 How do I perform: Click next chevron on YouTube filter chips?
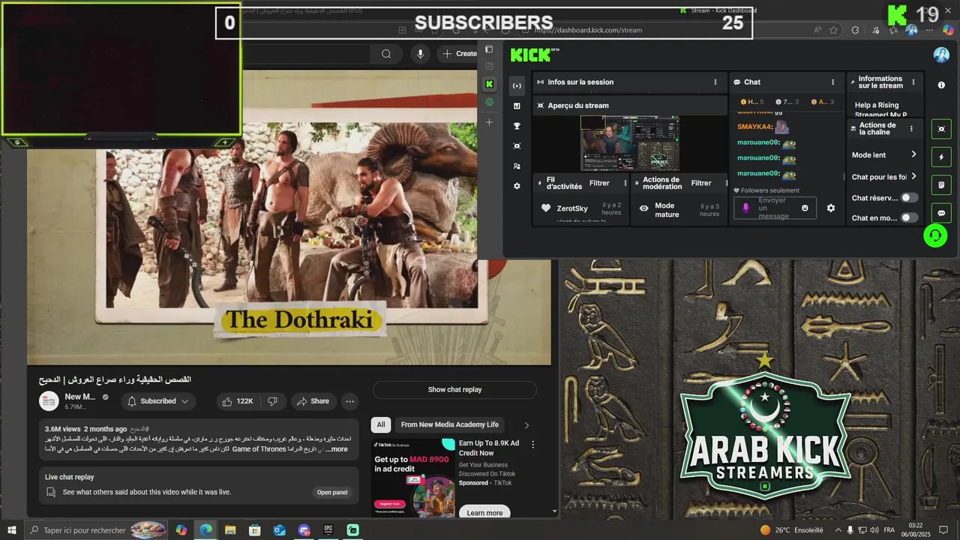[x=526, y=425]
